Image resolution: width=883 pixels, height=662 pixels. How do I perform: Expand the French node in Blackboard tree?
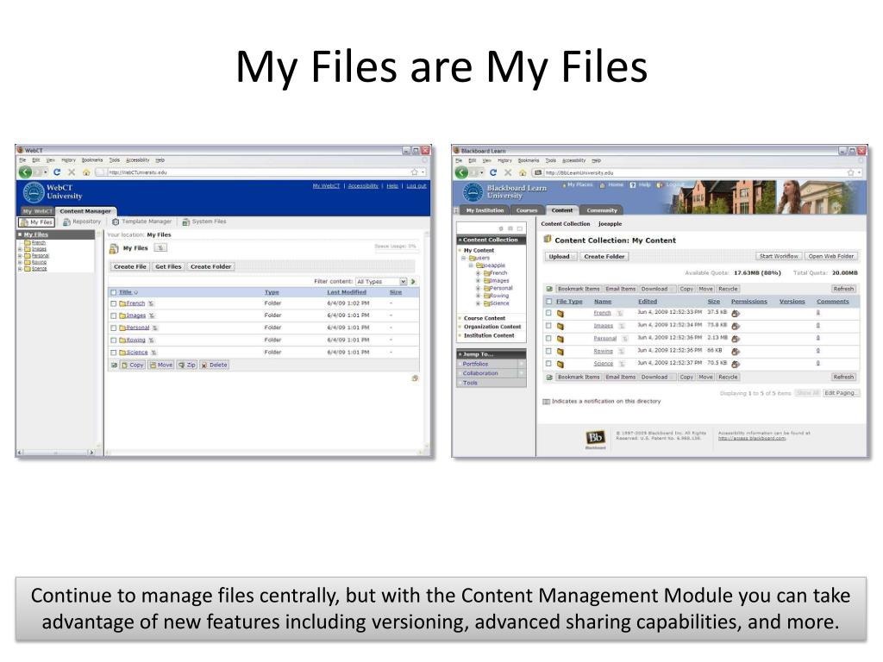point(479,273)
